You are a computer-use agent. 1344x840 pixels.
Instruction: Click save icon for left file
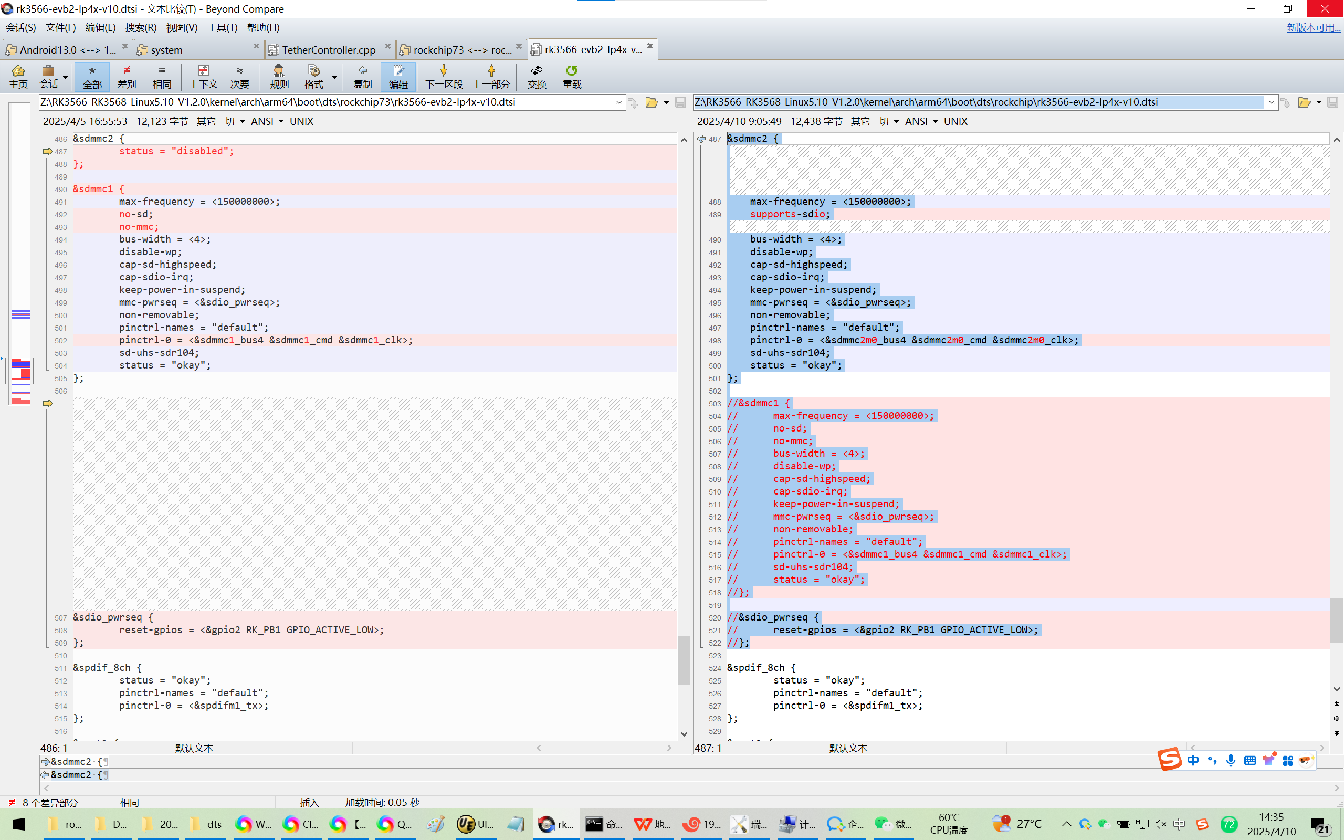(x=680, y=102)
